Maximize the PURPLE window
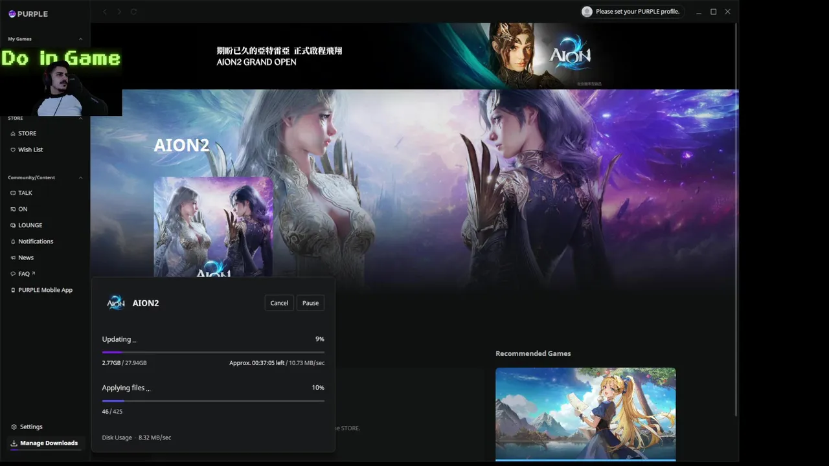 713,12
